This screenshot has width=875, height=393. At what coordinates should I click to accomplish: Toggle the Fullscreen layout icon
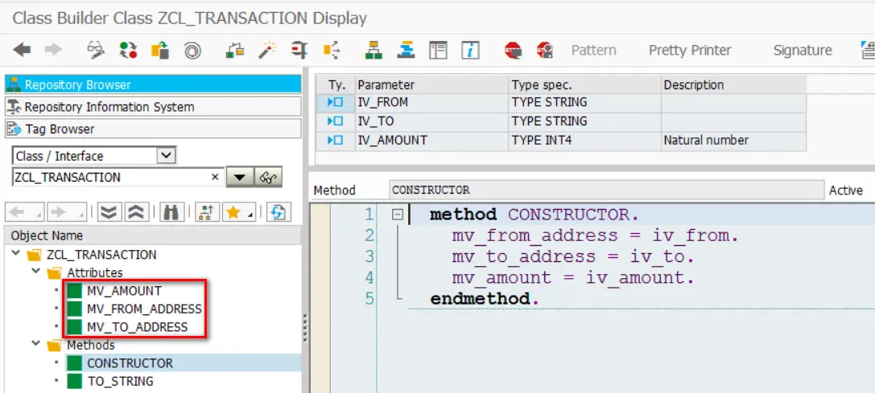tap(438, 50)
